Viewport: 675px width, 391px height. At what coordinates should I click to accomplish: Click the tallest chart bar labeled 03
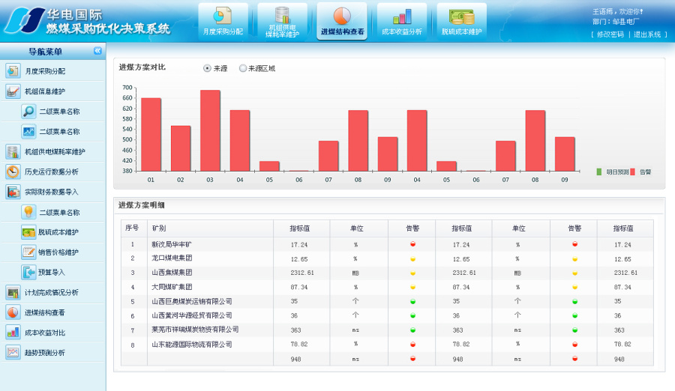(210, 131)
